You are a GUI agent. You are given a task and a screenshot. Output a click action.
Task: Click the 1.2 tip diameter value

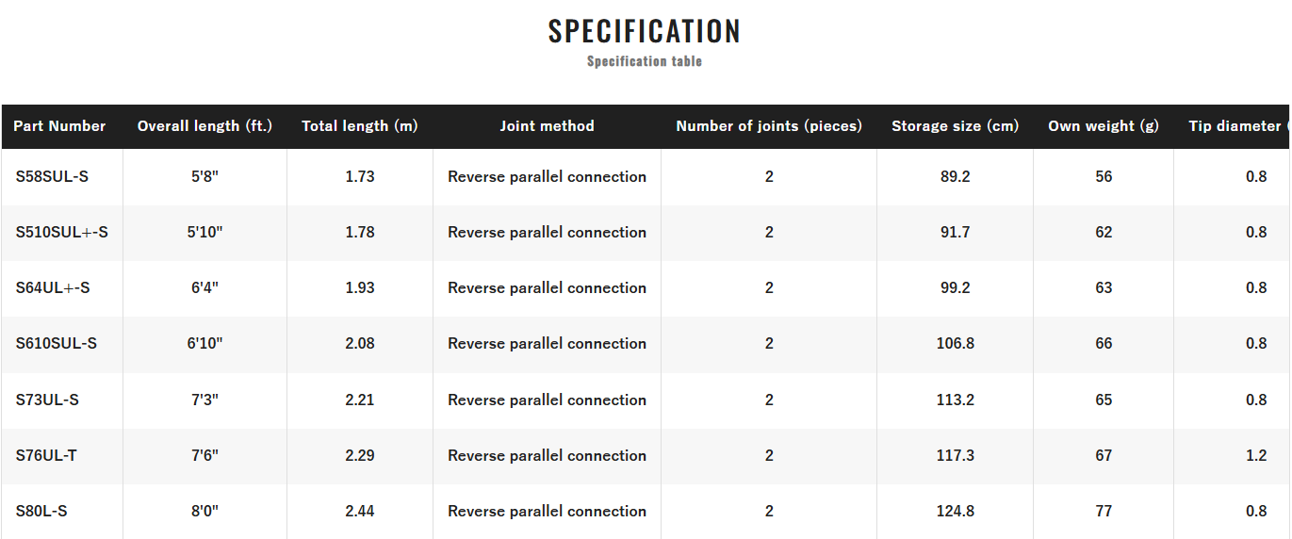tap(1255, 455)
